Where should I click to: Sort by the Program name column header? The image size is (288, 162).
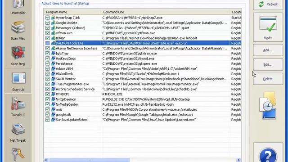[x=72, y=12]
